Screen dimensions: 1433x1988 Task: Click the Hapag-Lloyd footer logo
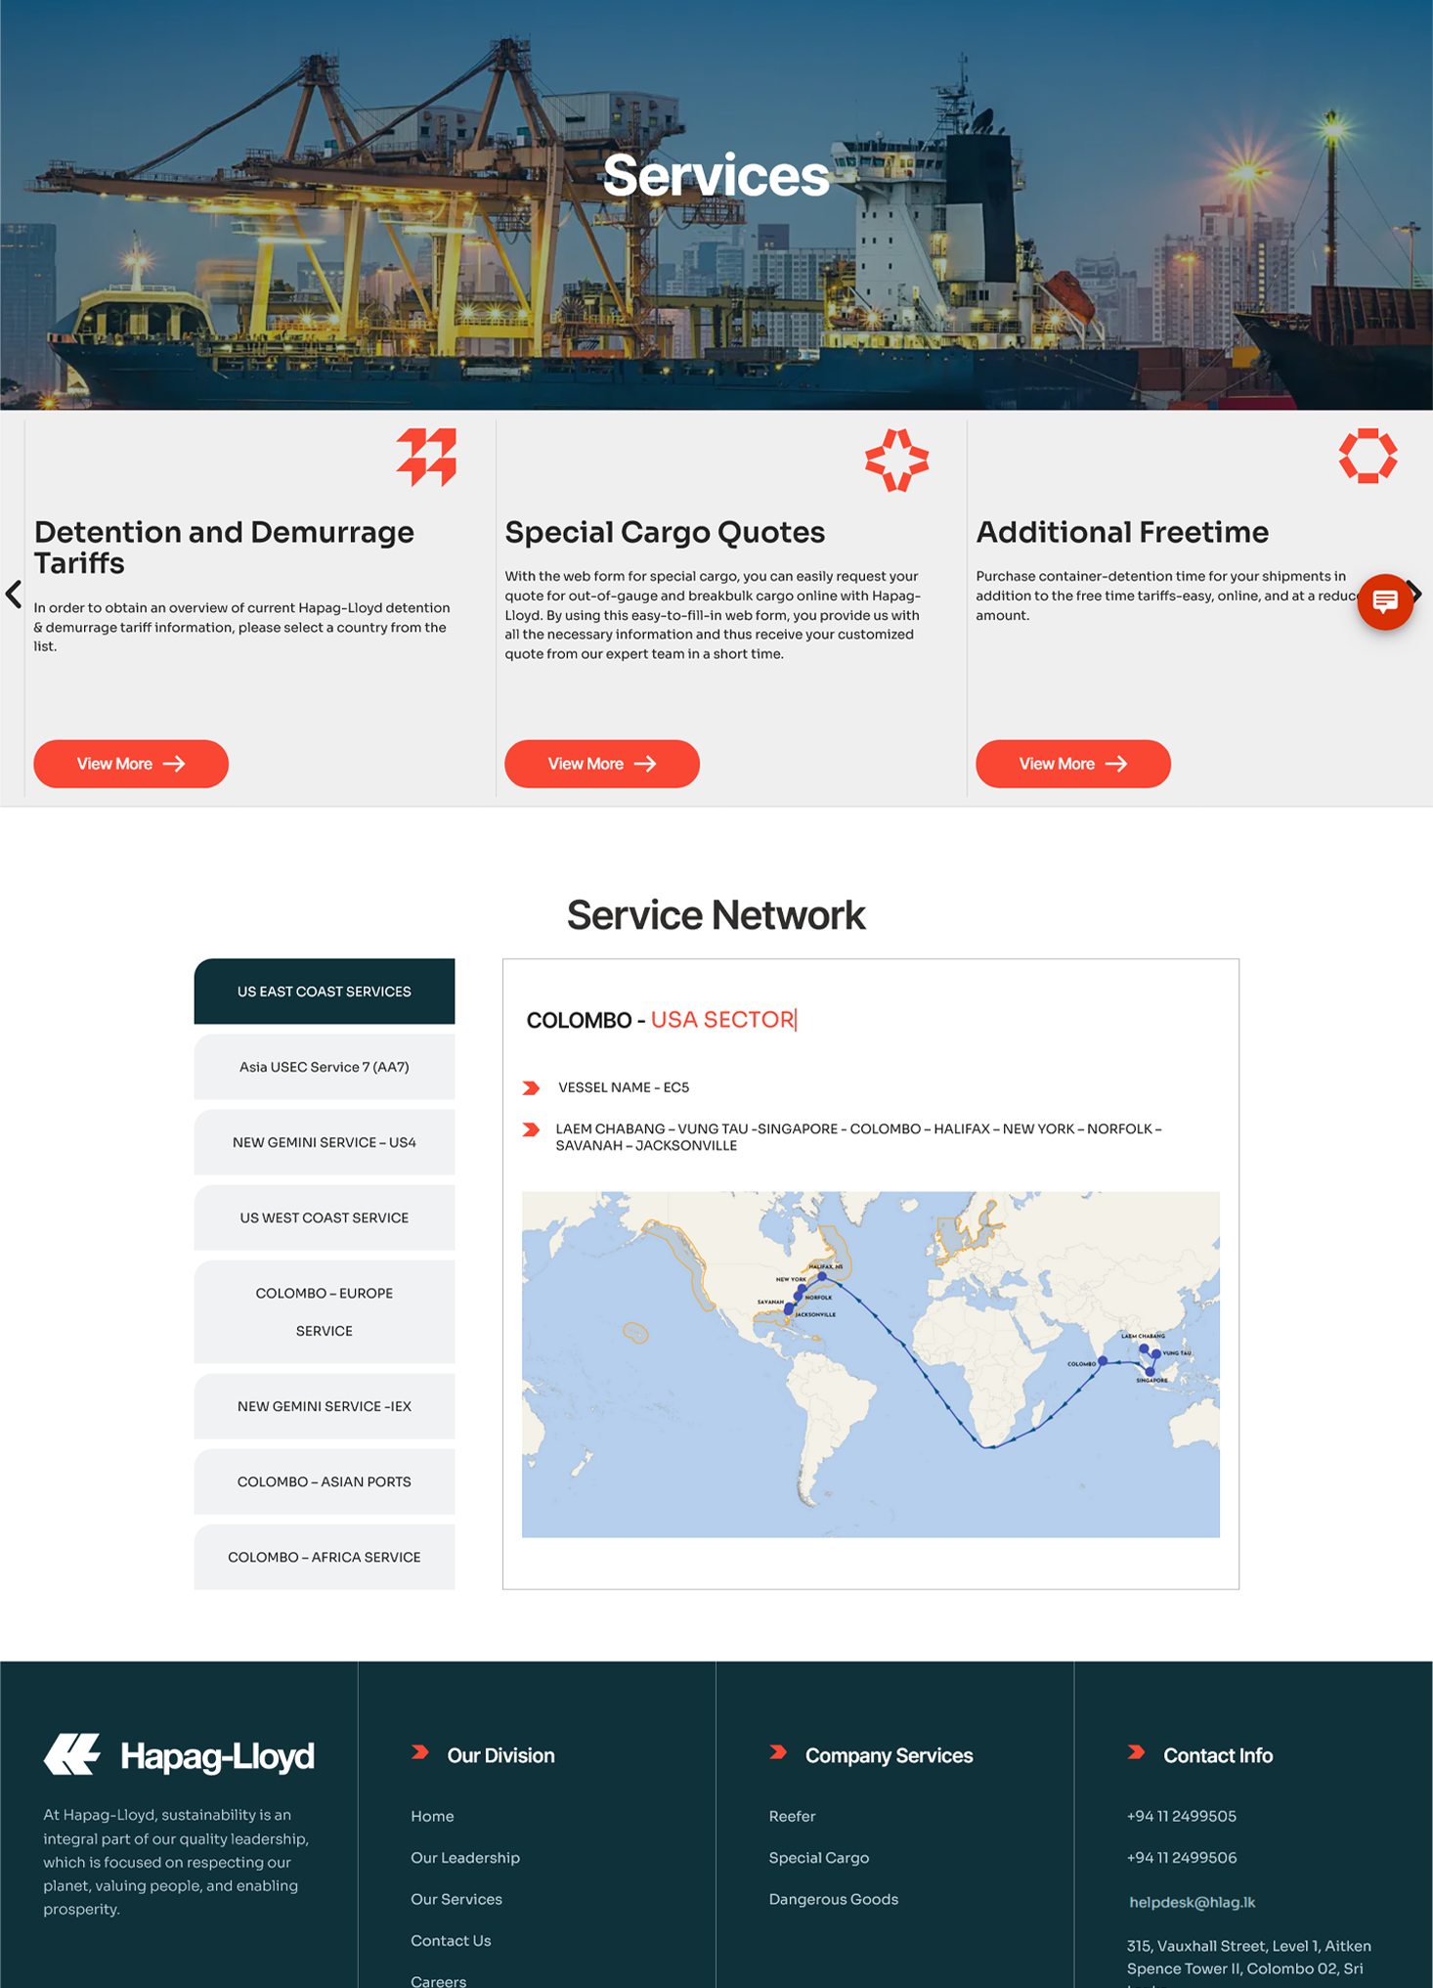point(179,1755)
